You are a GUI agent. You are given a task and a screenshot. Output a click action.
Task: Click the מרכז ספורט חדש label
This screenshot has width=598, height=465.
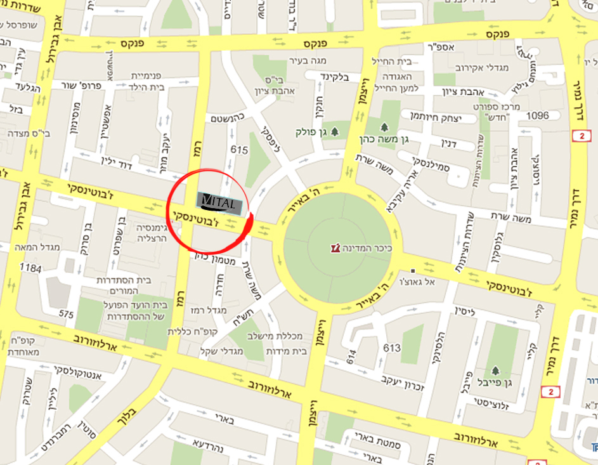497,112
